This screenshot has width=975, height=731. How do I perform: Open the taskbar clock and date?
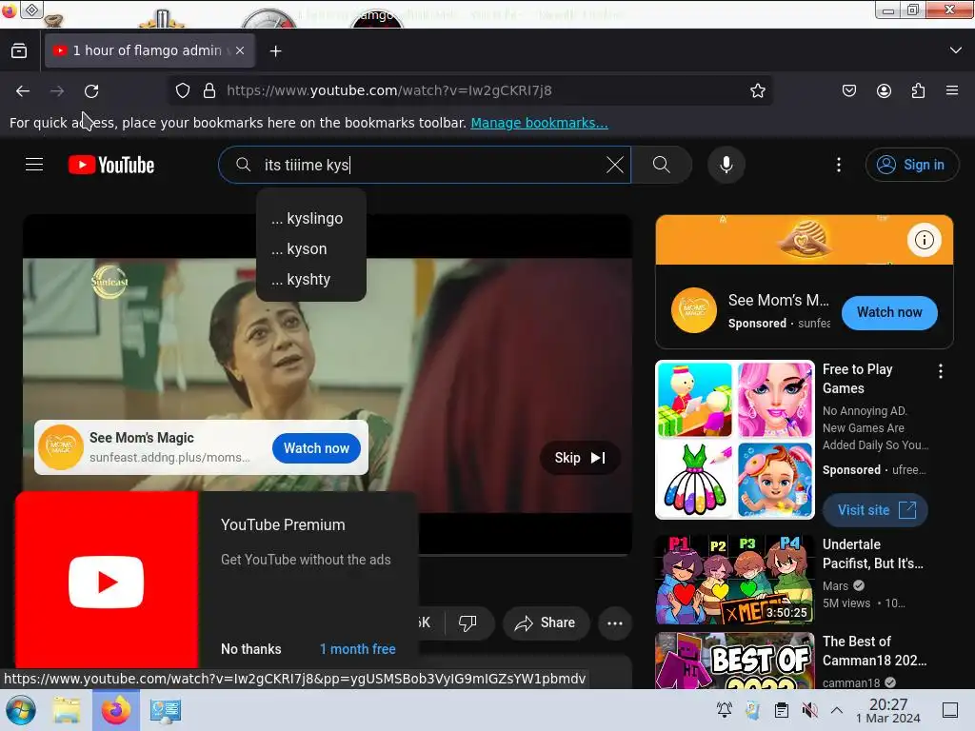coord(888,710)
